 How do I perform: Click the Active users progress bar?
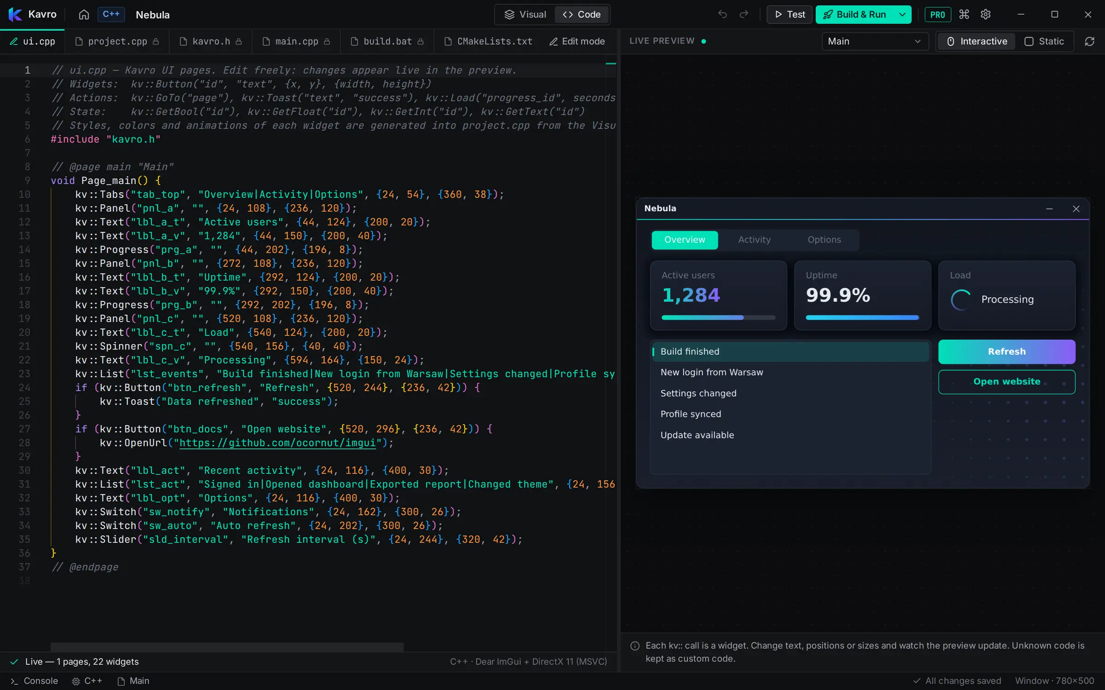pyautogui.click(x=718, y=317)
